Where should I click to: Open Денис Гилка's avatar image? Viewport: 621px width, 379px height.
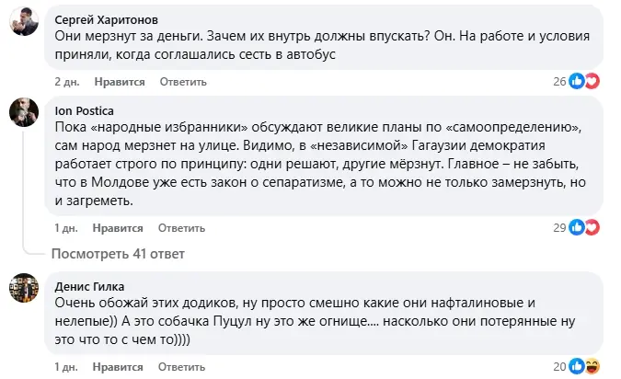[x=24, y=288]
